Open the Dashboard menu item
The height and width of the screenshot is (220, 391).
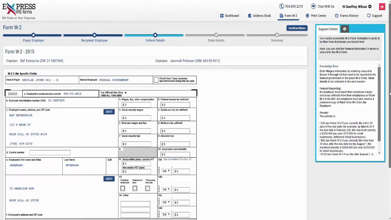[x=229, y=16]
